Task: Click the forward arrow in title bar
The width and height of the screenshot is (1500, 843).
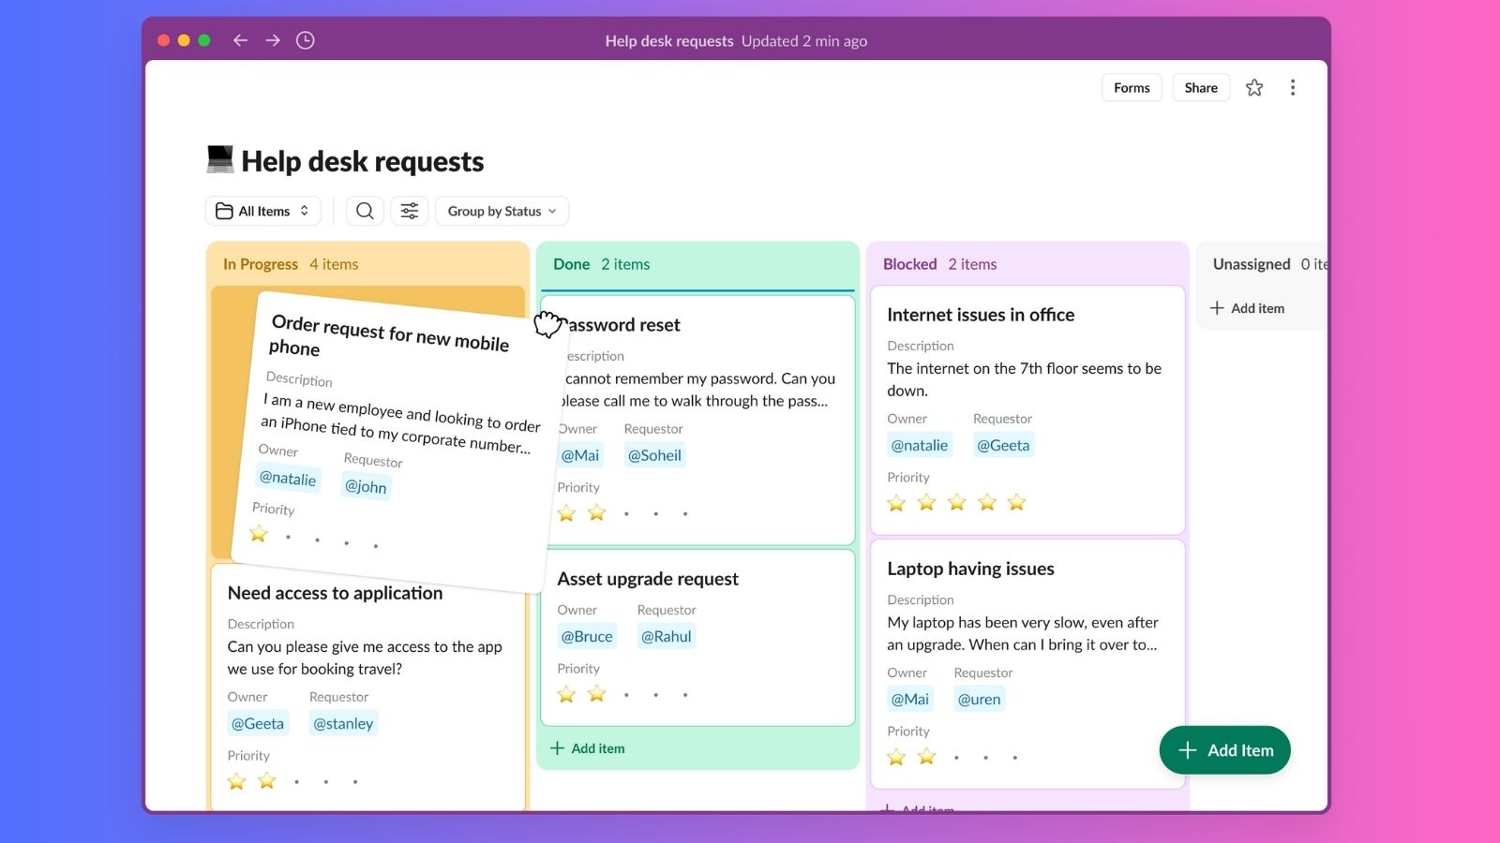Action: click(273, 40)
